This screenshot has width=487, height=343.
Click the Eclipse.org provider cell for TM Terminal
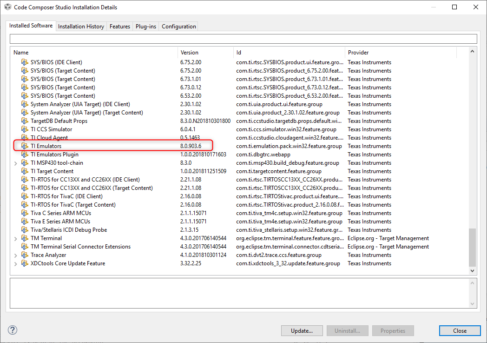(x=388, y=238)
